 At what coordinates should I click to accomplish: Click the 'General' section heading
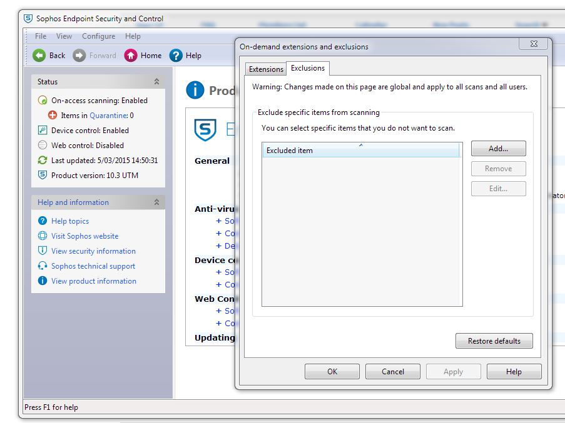[x=212, y=161]
